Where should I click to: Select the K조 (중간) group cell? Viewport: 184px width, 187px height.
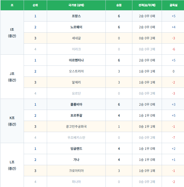click(12, 121)
